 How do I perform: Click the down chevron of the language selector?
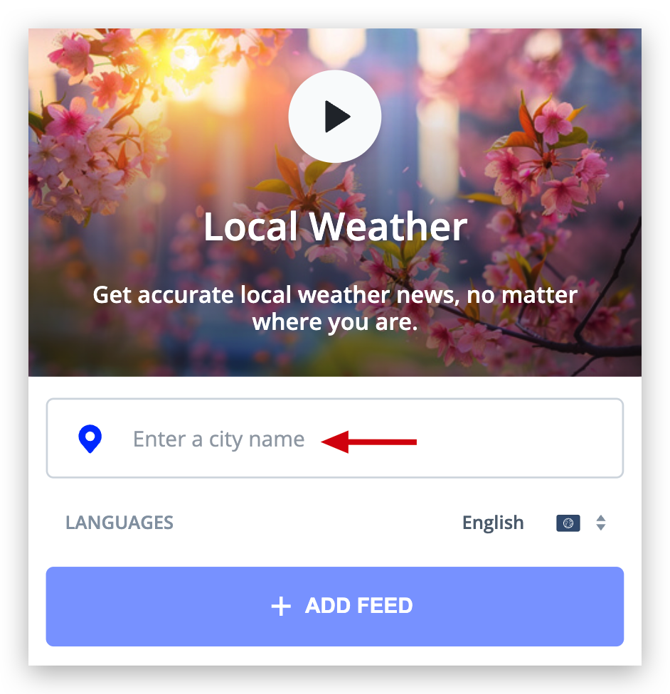[601, 527]
